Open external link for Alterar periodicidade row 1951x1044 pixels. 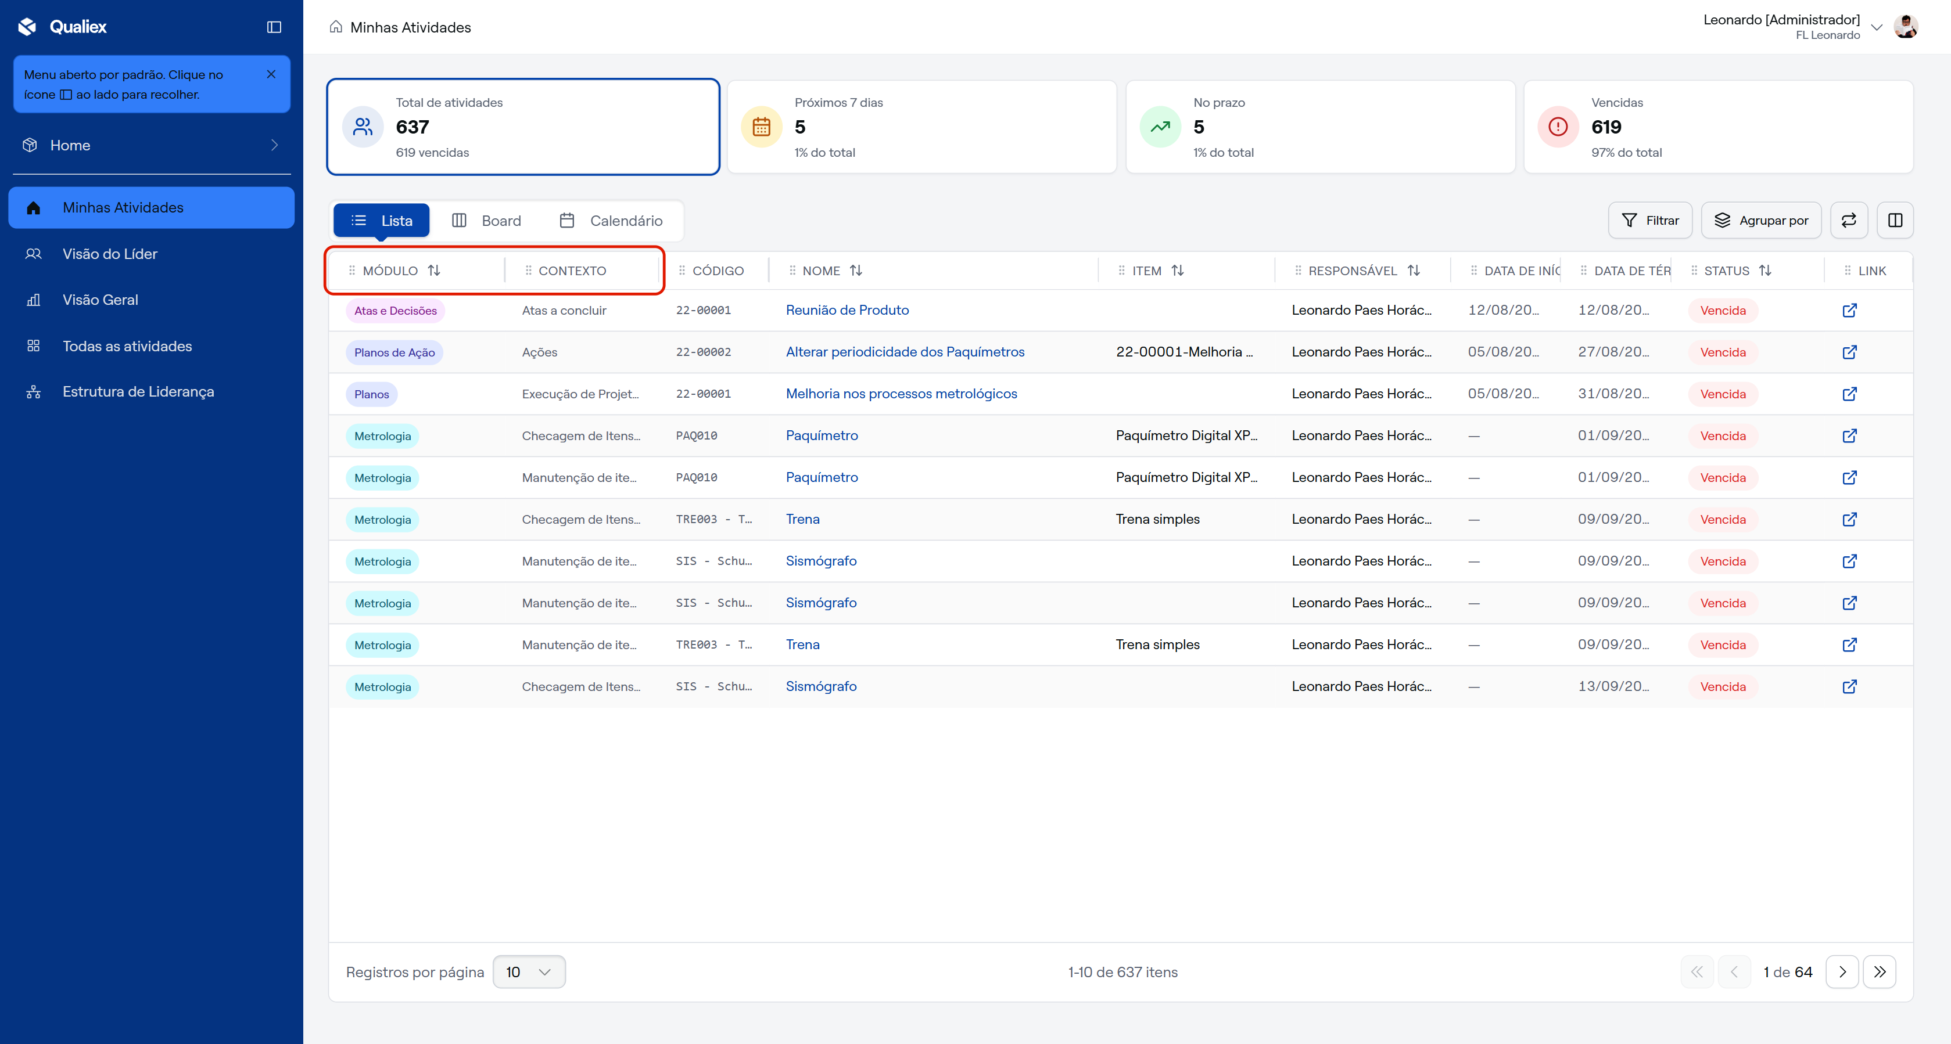pos(1849,352)
